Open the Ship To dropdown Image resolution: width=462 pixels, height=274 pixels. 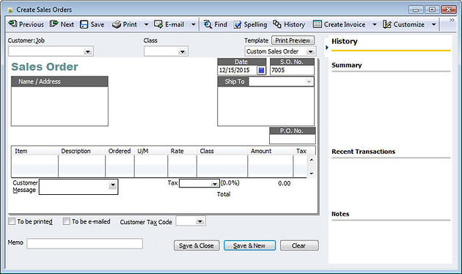click(309, 81)
